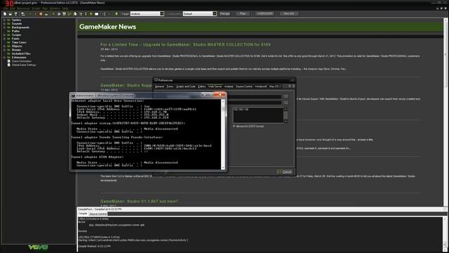
Task: Click the command prompt window title icon
Action: click(73, 96)
